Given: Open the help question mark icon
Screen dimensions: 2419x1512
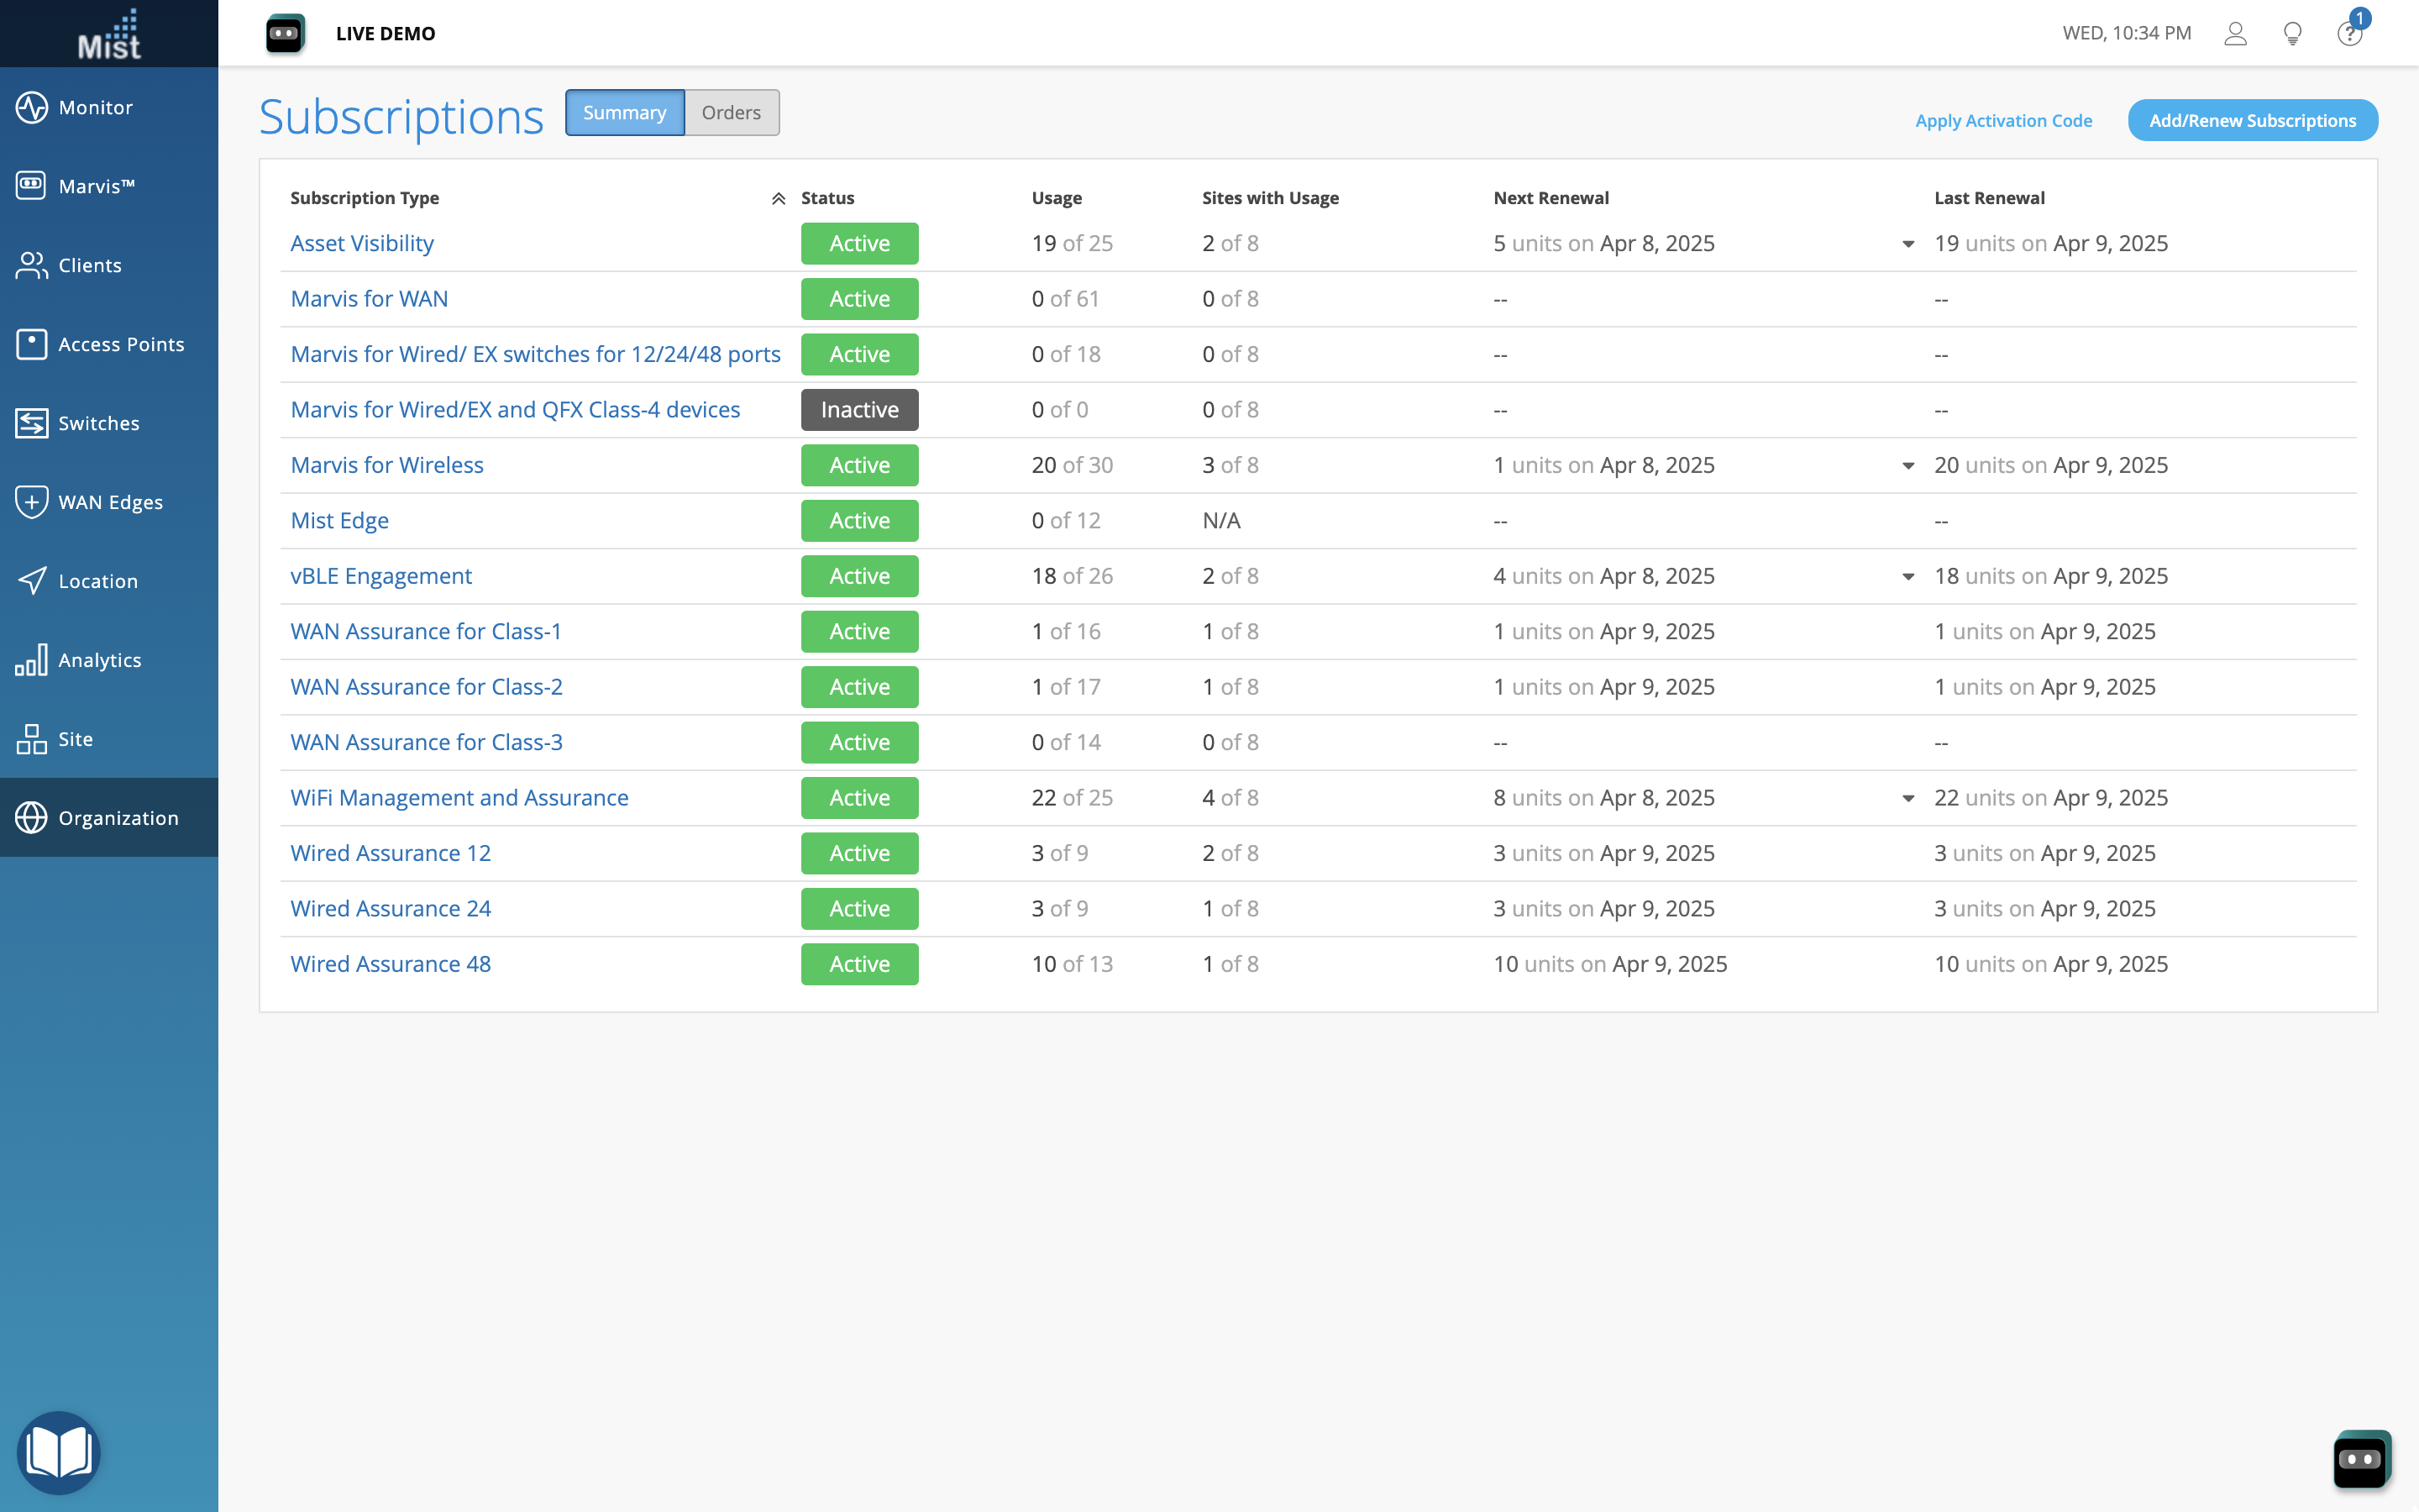Looking at the screenshot, I should [2349, 34].
